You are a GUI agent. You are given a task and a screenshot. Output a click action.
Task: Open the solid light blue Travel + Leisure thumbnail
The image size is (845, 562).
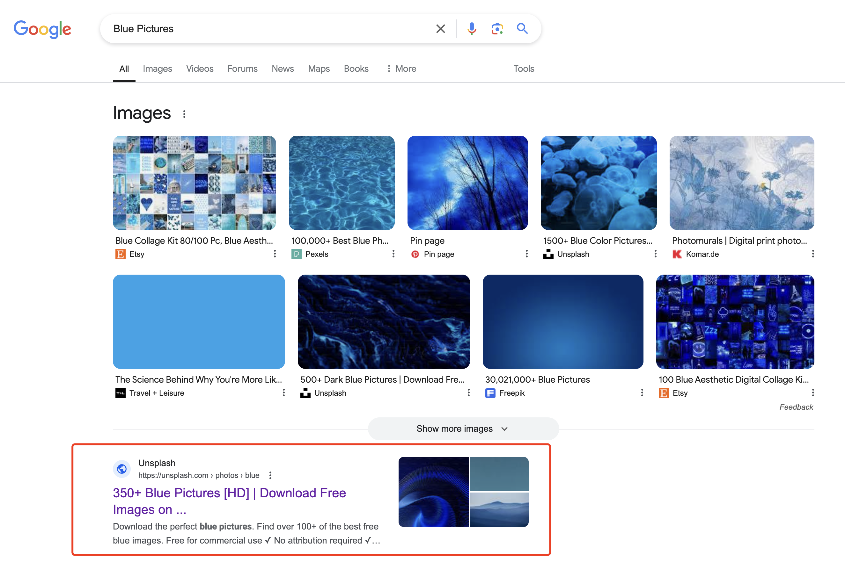(x=199, y=321)
